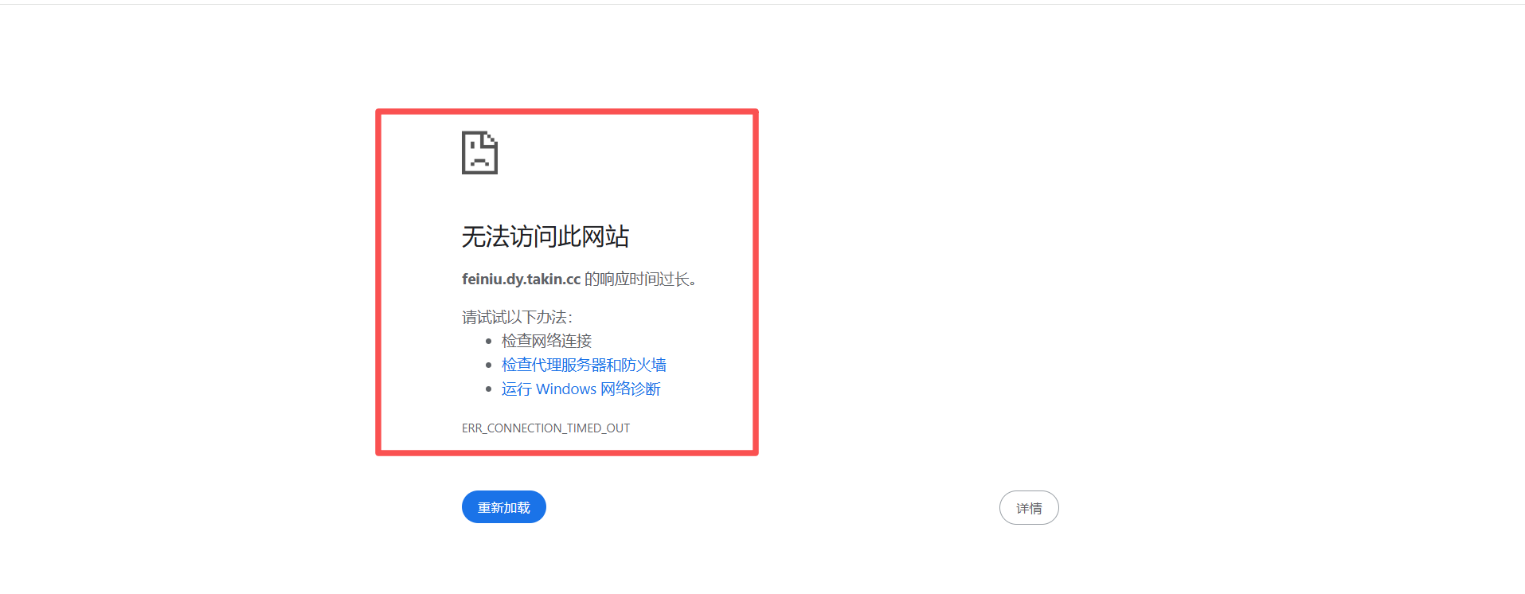This screenshot has height=594, width=1525.
Task: Click the frowning mouth of the error icon
Action: tap(479, 162)
